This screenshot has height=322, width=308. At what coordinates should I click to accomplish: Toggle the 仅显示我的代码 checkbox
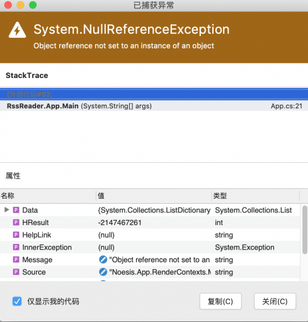pos(17,301)
